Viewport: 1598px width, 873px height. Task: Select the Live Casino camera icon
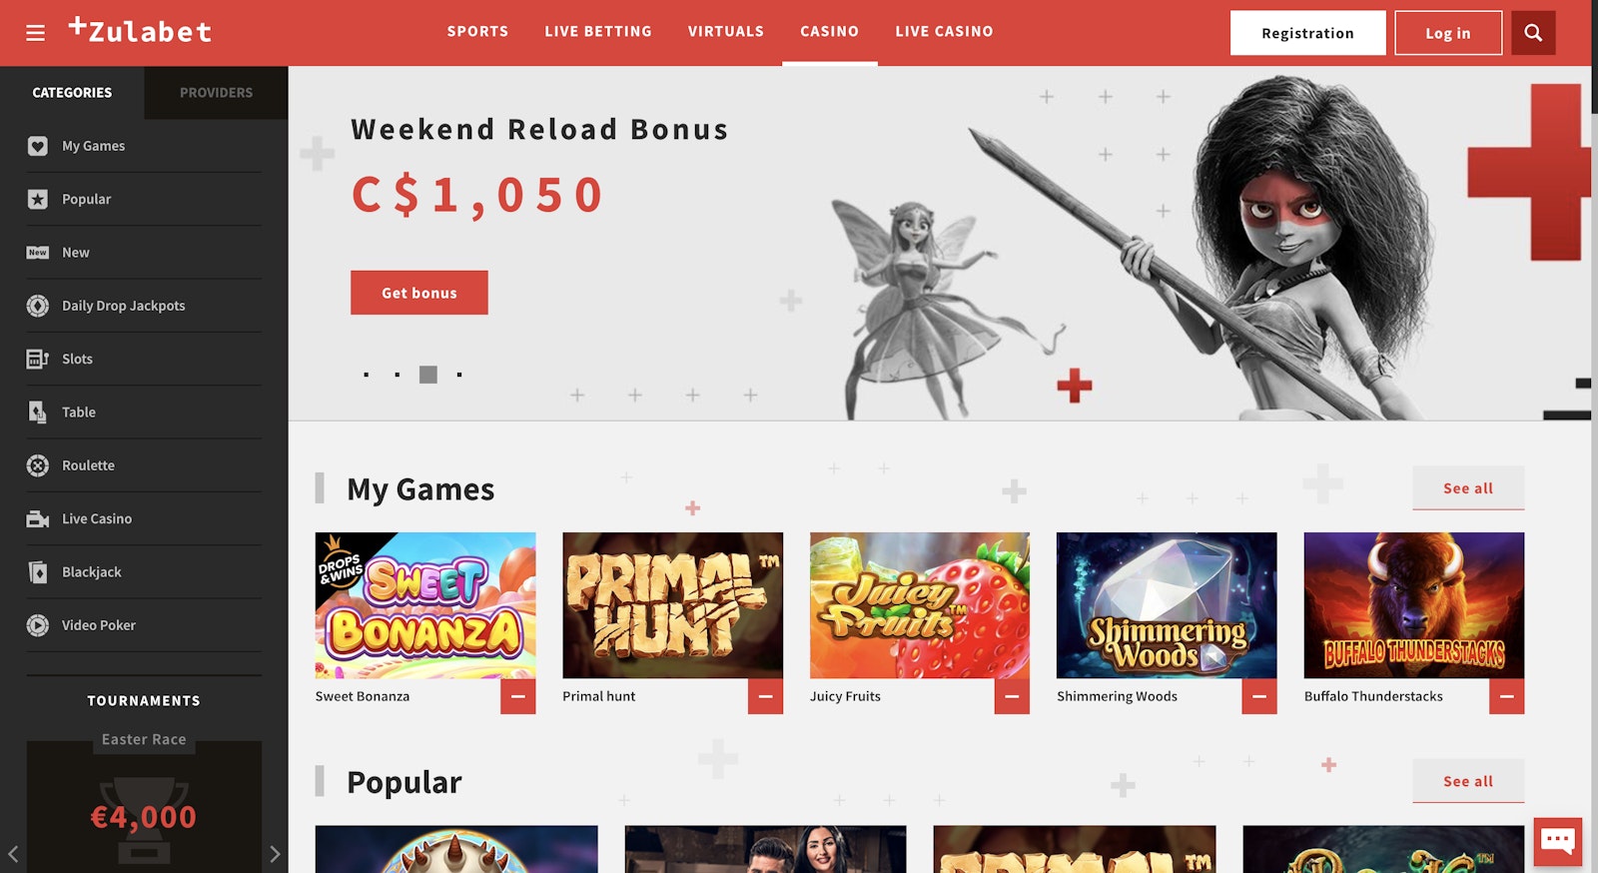point(38,518)
